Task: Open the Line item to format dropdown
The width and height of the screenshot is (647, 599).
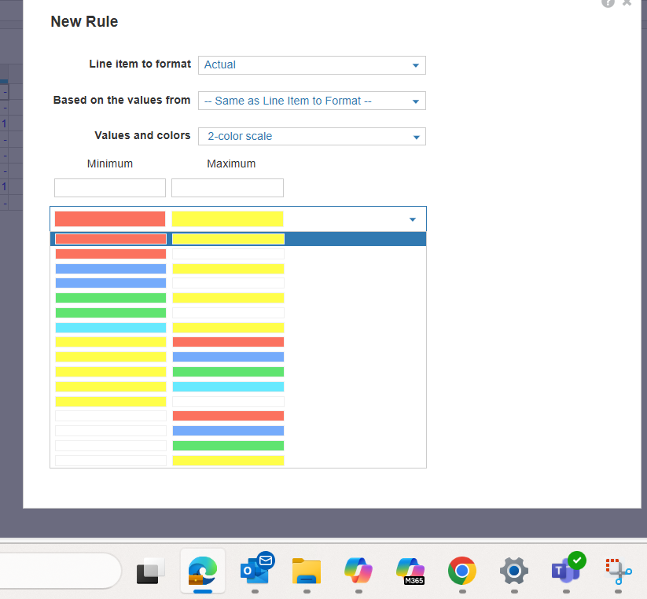Action: pyautogui.click(x=311, y=65)
